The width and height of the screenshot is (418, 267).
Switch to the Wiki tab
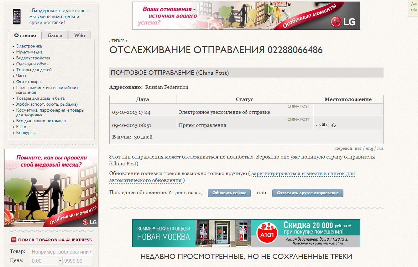coord(80,35)
